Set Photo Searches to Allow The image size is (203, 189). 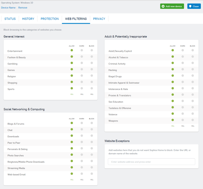click(x=72, y=155)
